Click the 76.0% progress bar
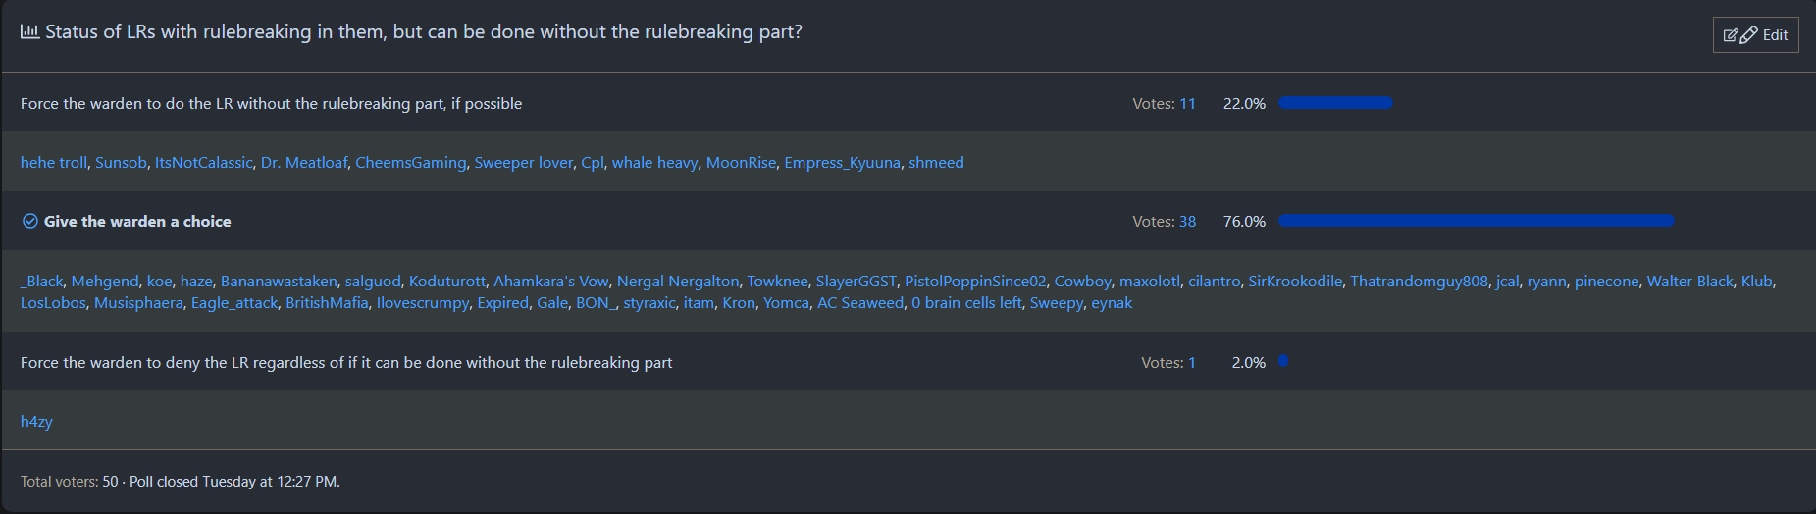Screen dimensions: 1816x514 (1476, 221)
